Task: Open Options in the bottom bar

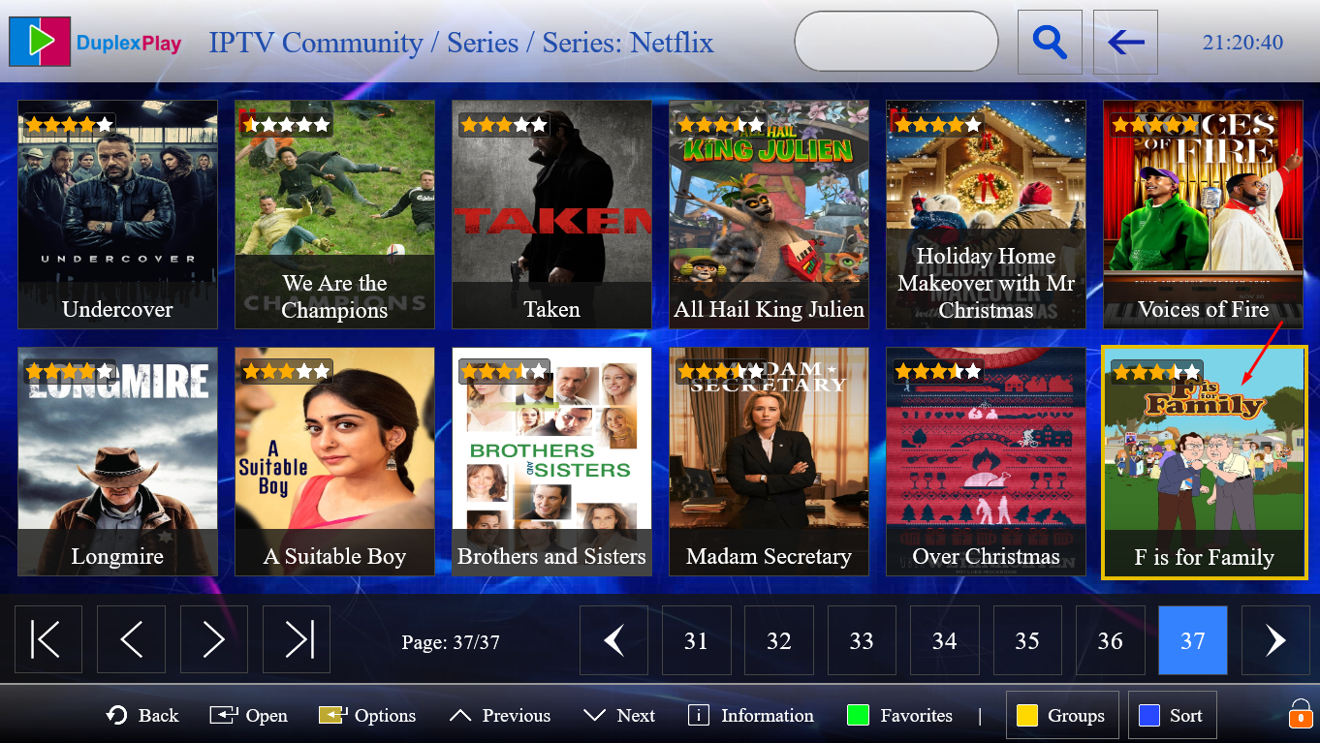Action: [367, 716]
